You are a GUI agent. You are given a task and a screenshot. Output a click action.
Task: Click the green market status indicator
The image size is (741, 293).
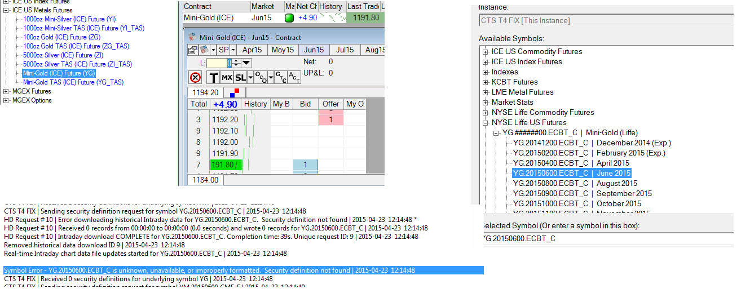(x=290, y=18)
